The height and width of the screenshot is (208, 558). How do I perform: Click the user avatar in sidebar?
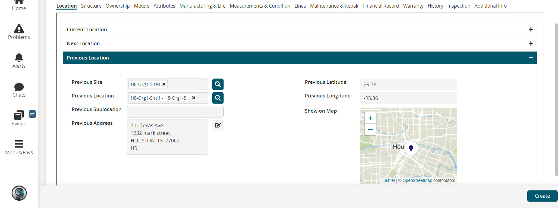click(x=19, y=193)
